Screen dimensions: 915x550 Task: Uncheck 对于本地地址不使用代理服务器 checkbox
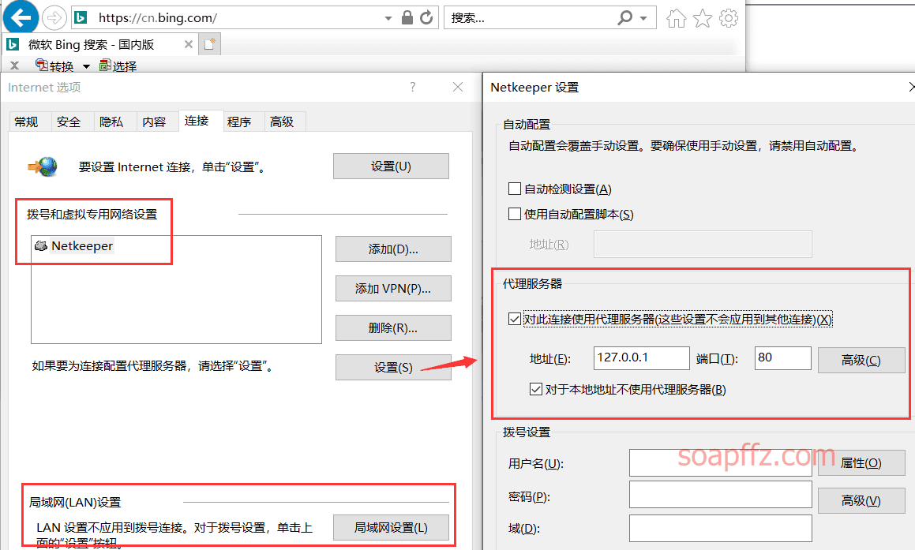pyautogui.click(x=536, y=389)
